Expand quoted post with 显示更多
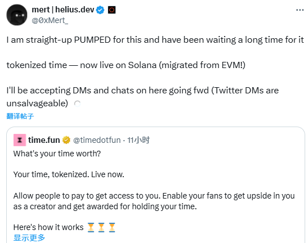 point(29,238)
